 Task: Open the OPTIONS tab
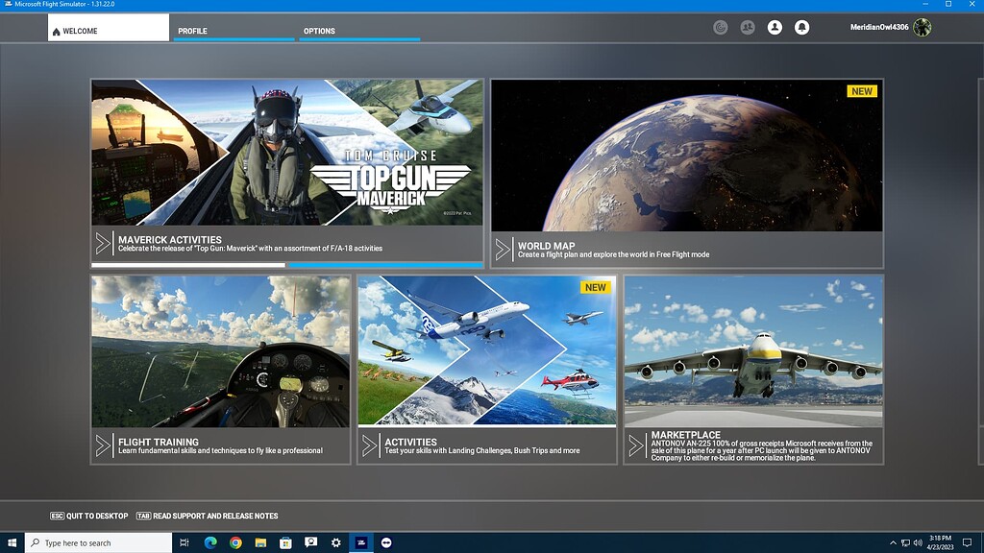point(318,31)
